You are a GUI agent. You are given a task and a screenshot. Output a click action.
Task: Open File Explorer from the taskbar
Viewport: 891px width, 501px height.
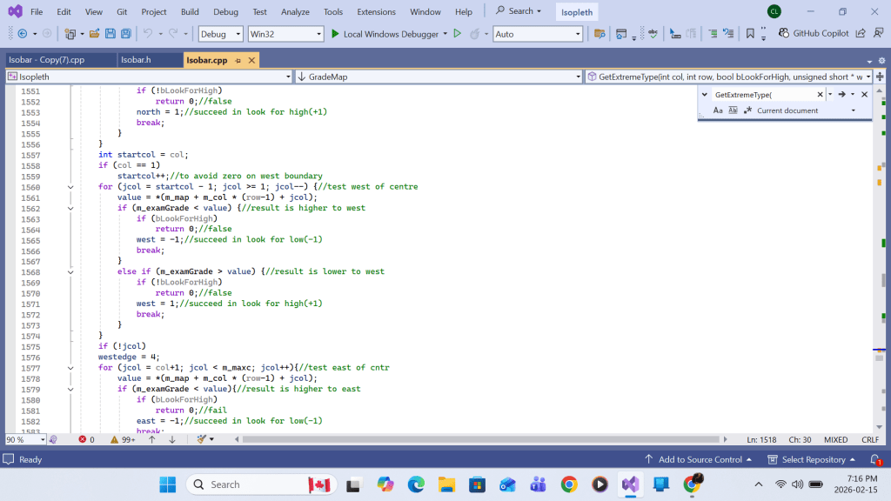tap(446, 484)
